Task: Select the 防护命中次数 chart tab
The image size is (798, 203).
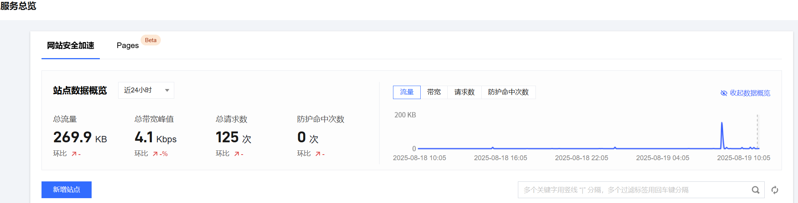Action: pos(508,92)
